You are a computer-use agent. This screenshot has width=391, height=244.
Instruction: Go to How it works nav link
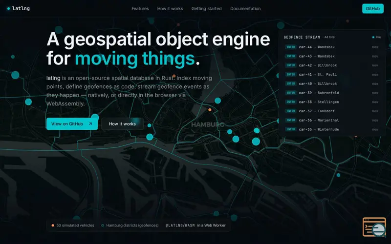point(170,8)
